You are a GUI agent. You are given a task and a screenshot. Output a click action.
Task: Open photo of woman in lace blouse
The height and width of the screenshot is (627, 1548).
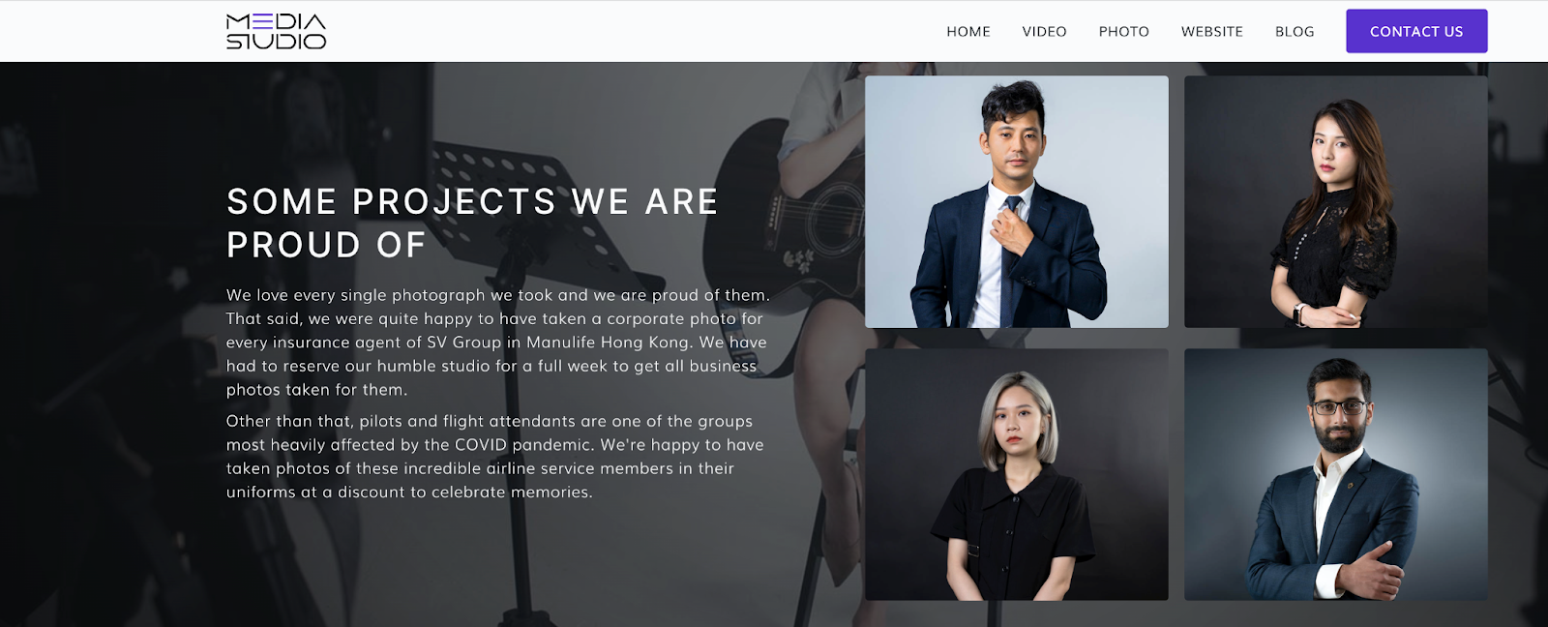coord(1335,201)
